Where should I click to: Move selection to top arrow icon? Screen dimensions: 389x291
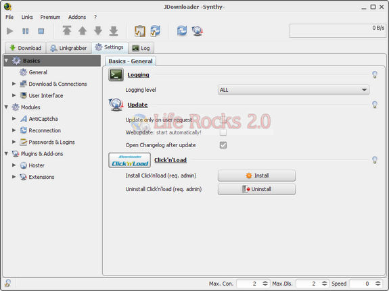coord(67,30)
